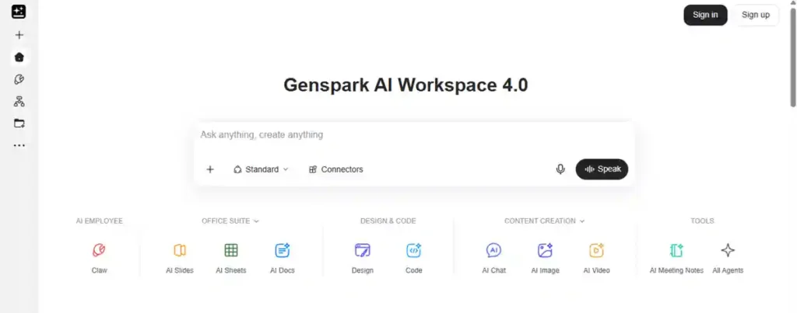
Task: Click the Sign in button
Action: point(705,15)
